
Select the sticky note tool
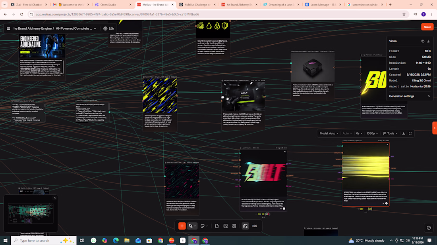coord(203,226)
